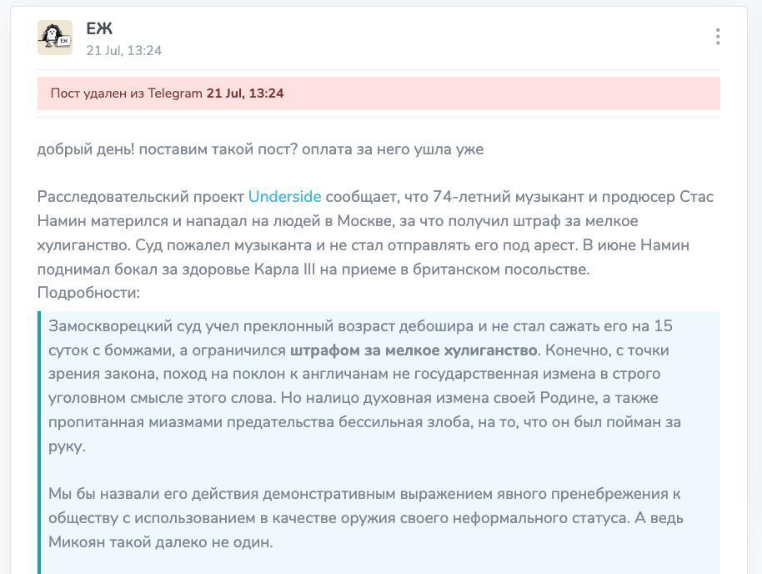Viewport: 762px width, 574px height.
Task: Open the three-dot post options menu
Action: coord(717,37)
